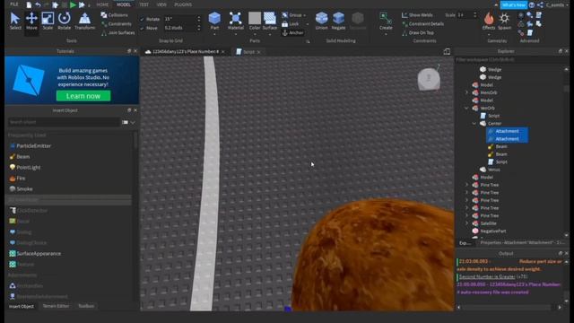Screen dimensions: 574x323
Task: Click the device emulator icon above viewport
Action: pos(447,52)
